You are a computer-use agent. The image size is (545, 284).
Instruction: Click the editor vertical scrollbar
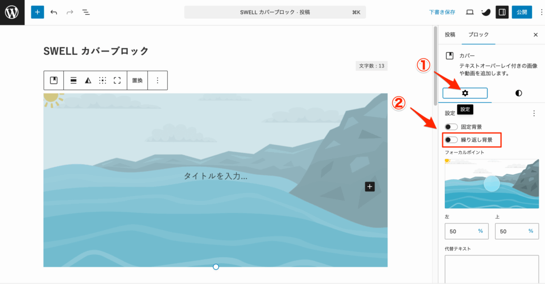(x=435, y=66)
